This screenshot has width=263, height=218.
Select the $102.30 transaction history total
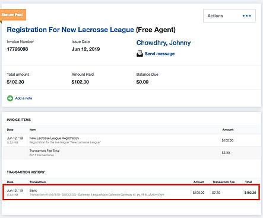coord(250,193)
